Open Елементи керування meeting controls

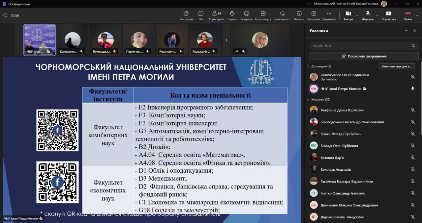(282, 15)
